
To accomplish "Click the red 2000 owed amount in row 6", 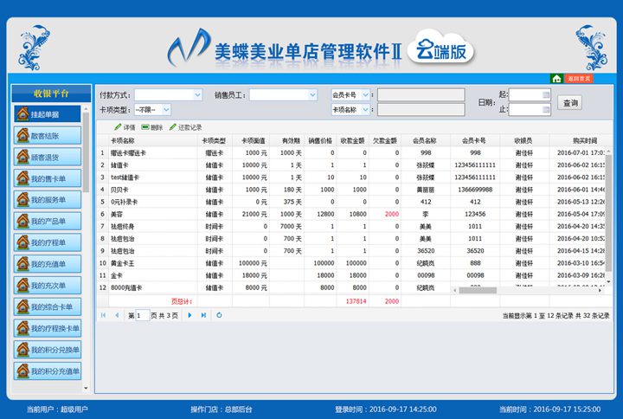I will 392,214.
